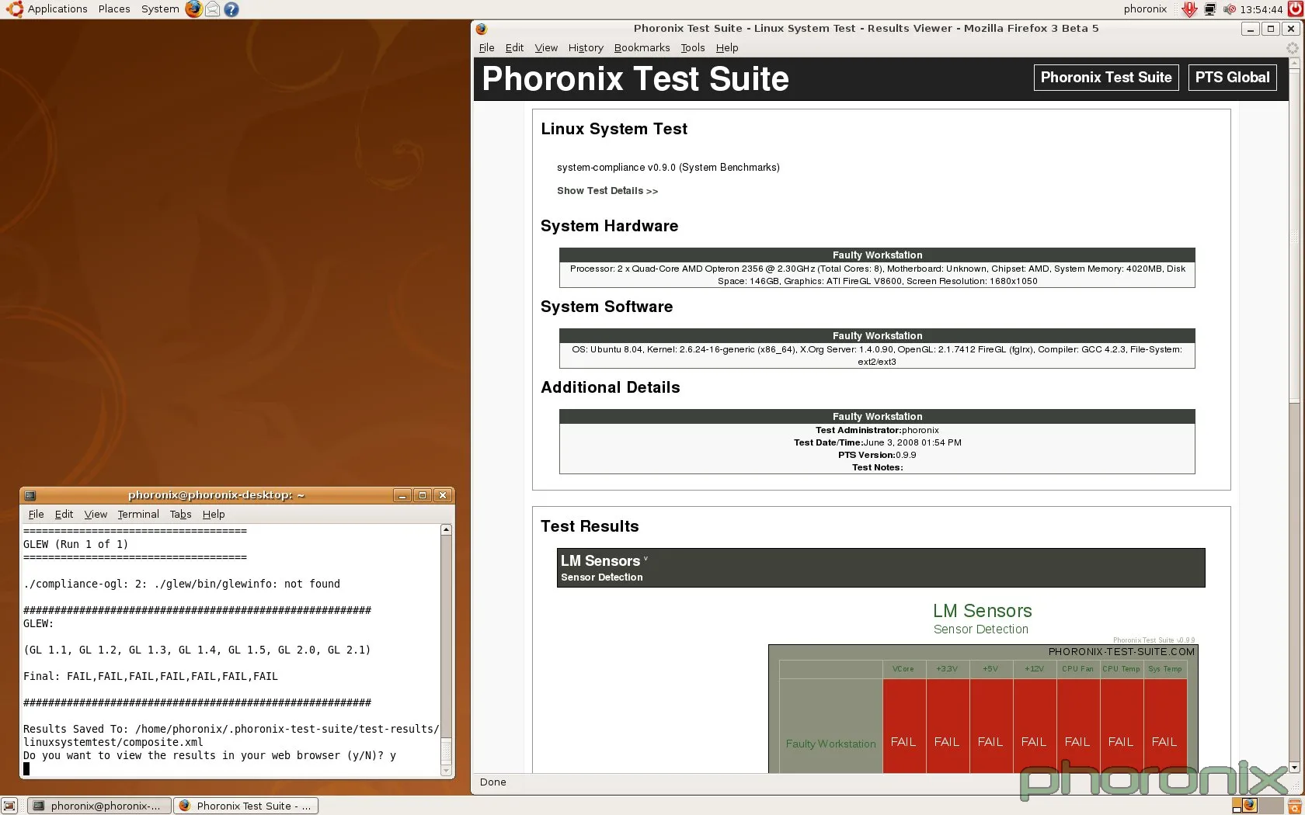Open the blue Help icon in panel
This screenshot has width=1305, height=815.
[231, 9]
